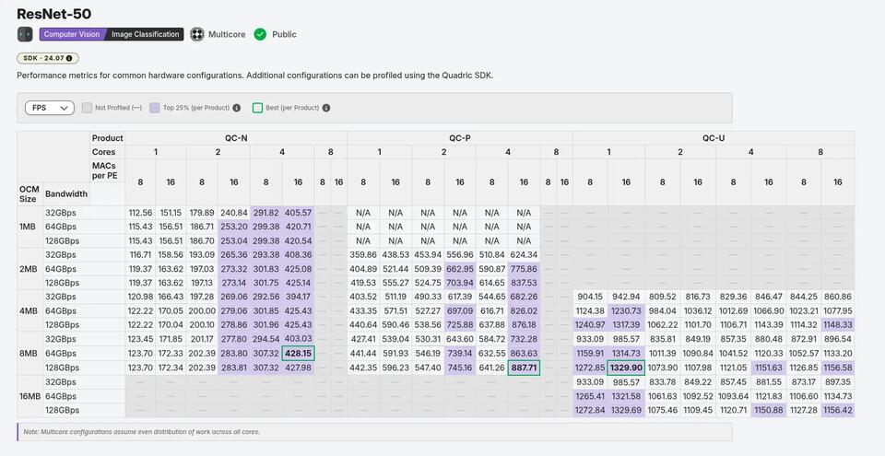
Task: Click the cell showing 624.34
Action: point(524,254)
